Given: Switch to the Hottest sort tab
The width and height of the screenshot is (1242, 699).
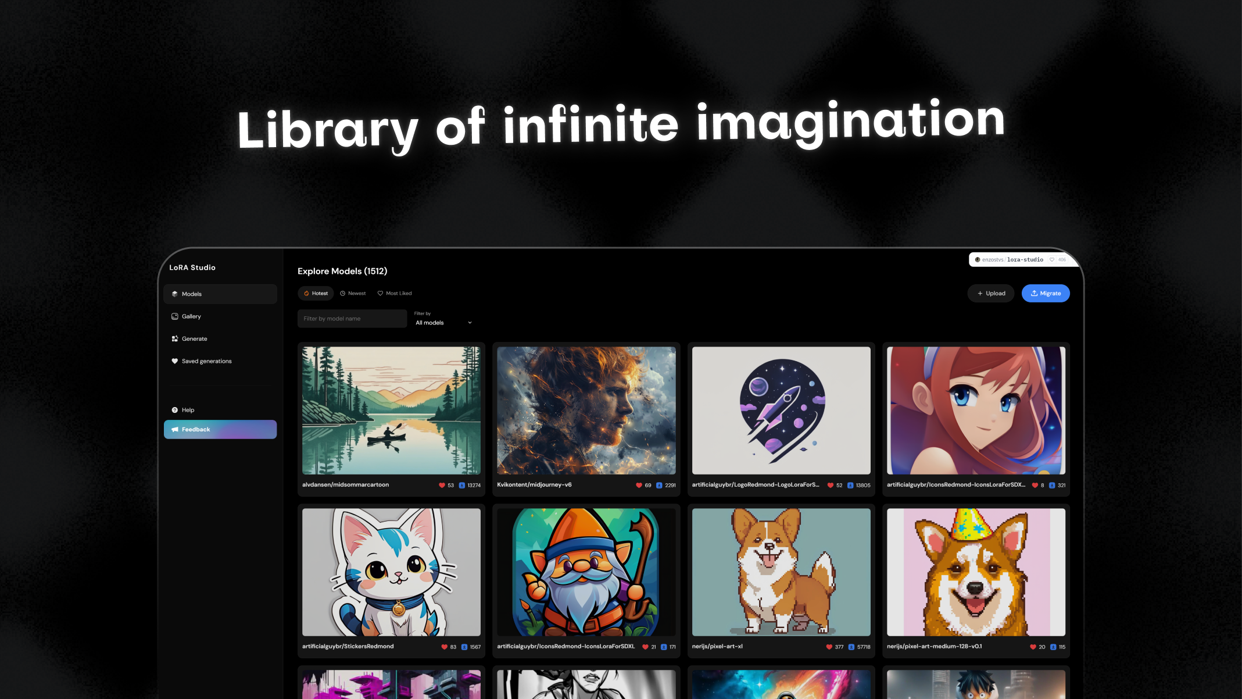Looking at the screenshot, I should [316, 293].
